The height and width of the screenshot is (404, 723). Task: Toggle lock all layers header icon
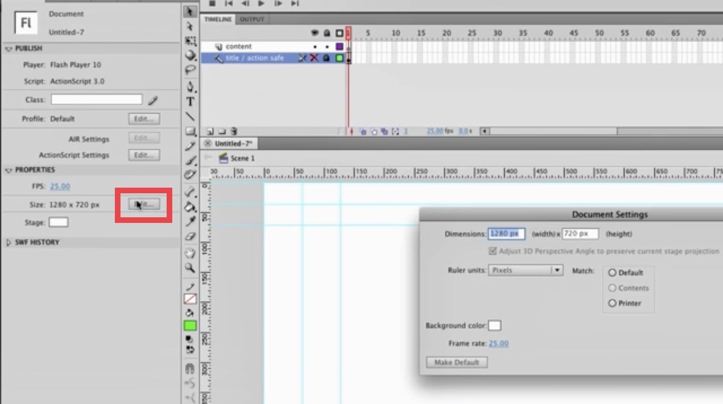pyautogui.click(x=327, y=33)
